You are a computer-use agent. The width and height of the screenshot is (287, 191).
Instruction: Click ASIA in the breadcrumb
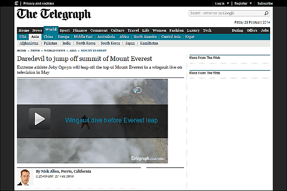point(73,51)
